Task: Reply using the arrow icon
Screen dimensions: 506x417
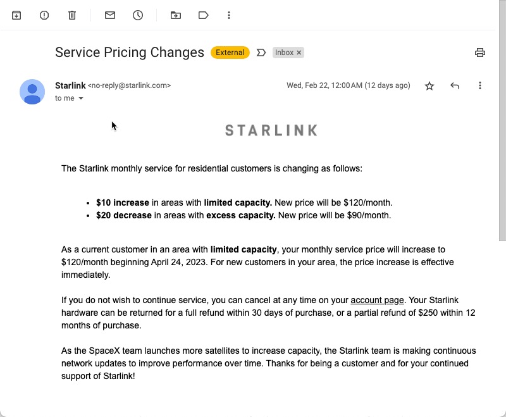Action: (x=455, y=85)
